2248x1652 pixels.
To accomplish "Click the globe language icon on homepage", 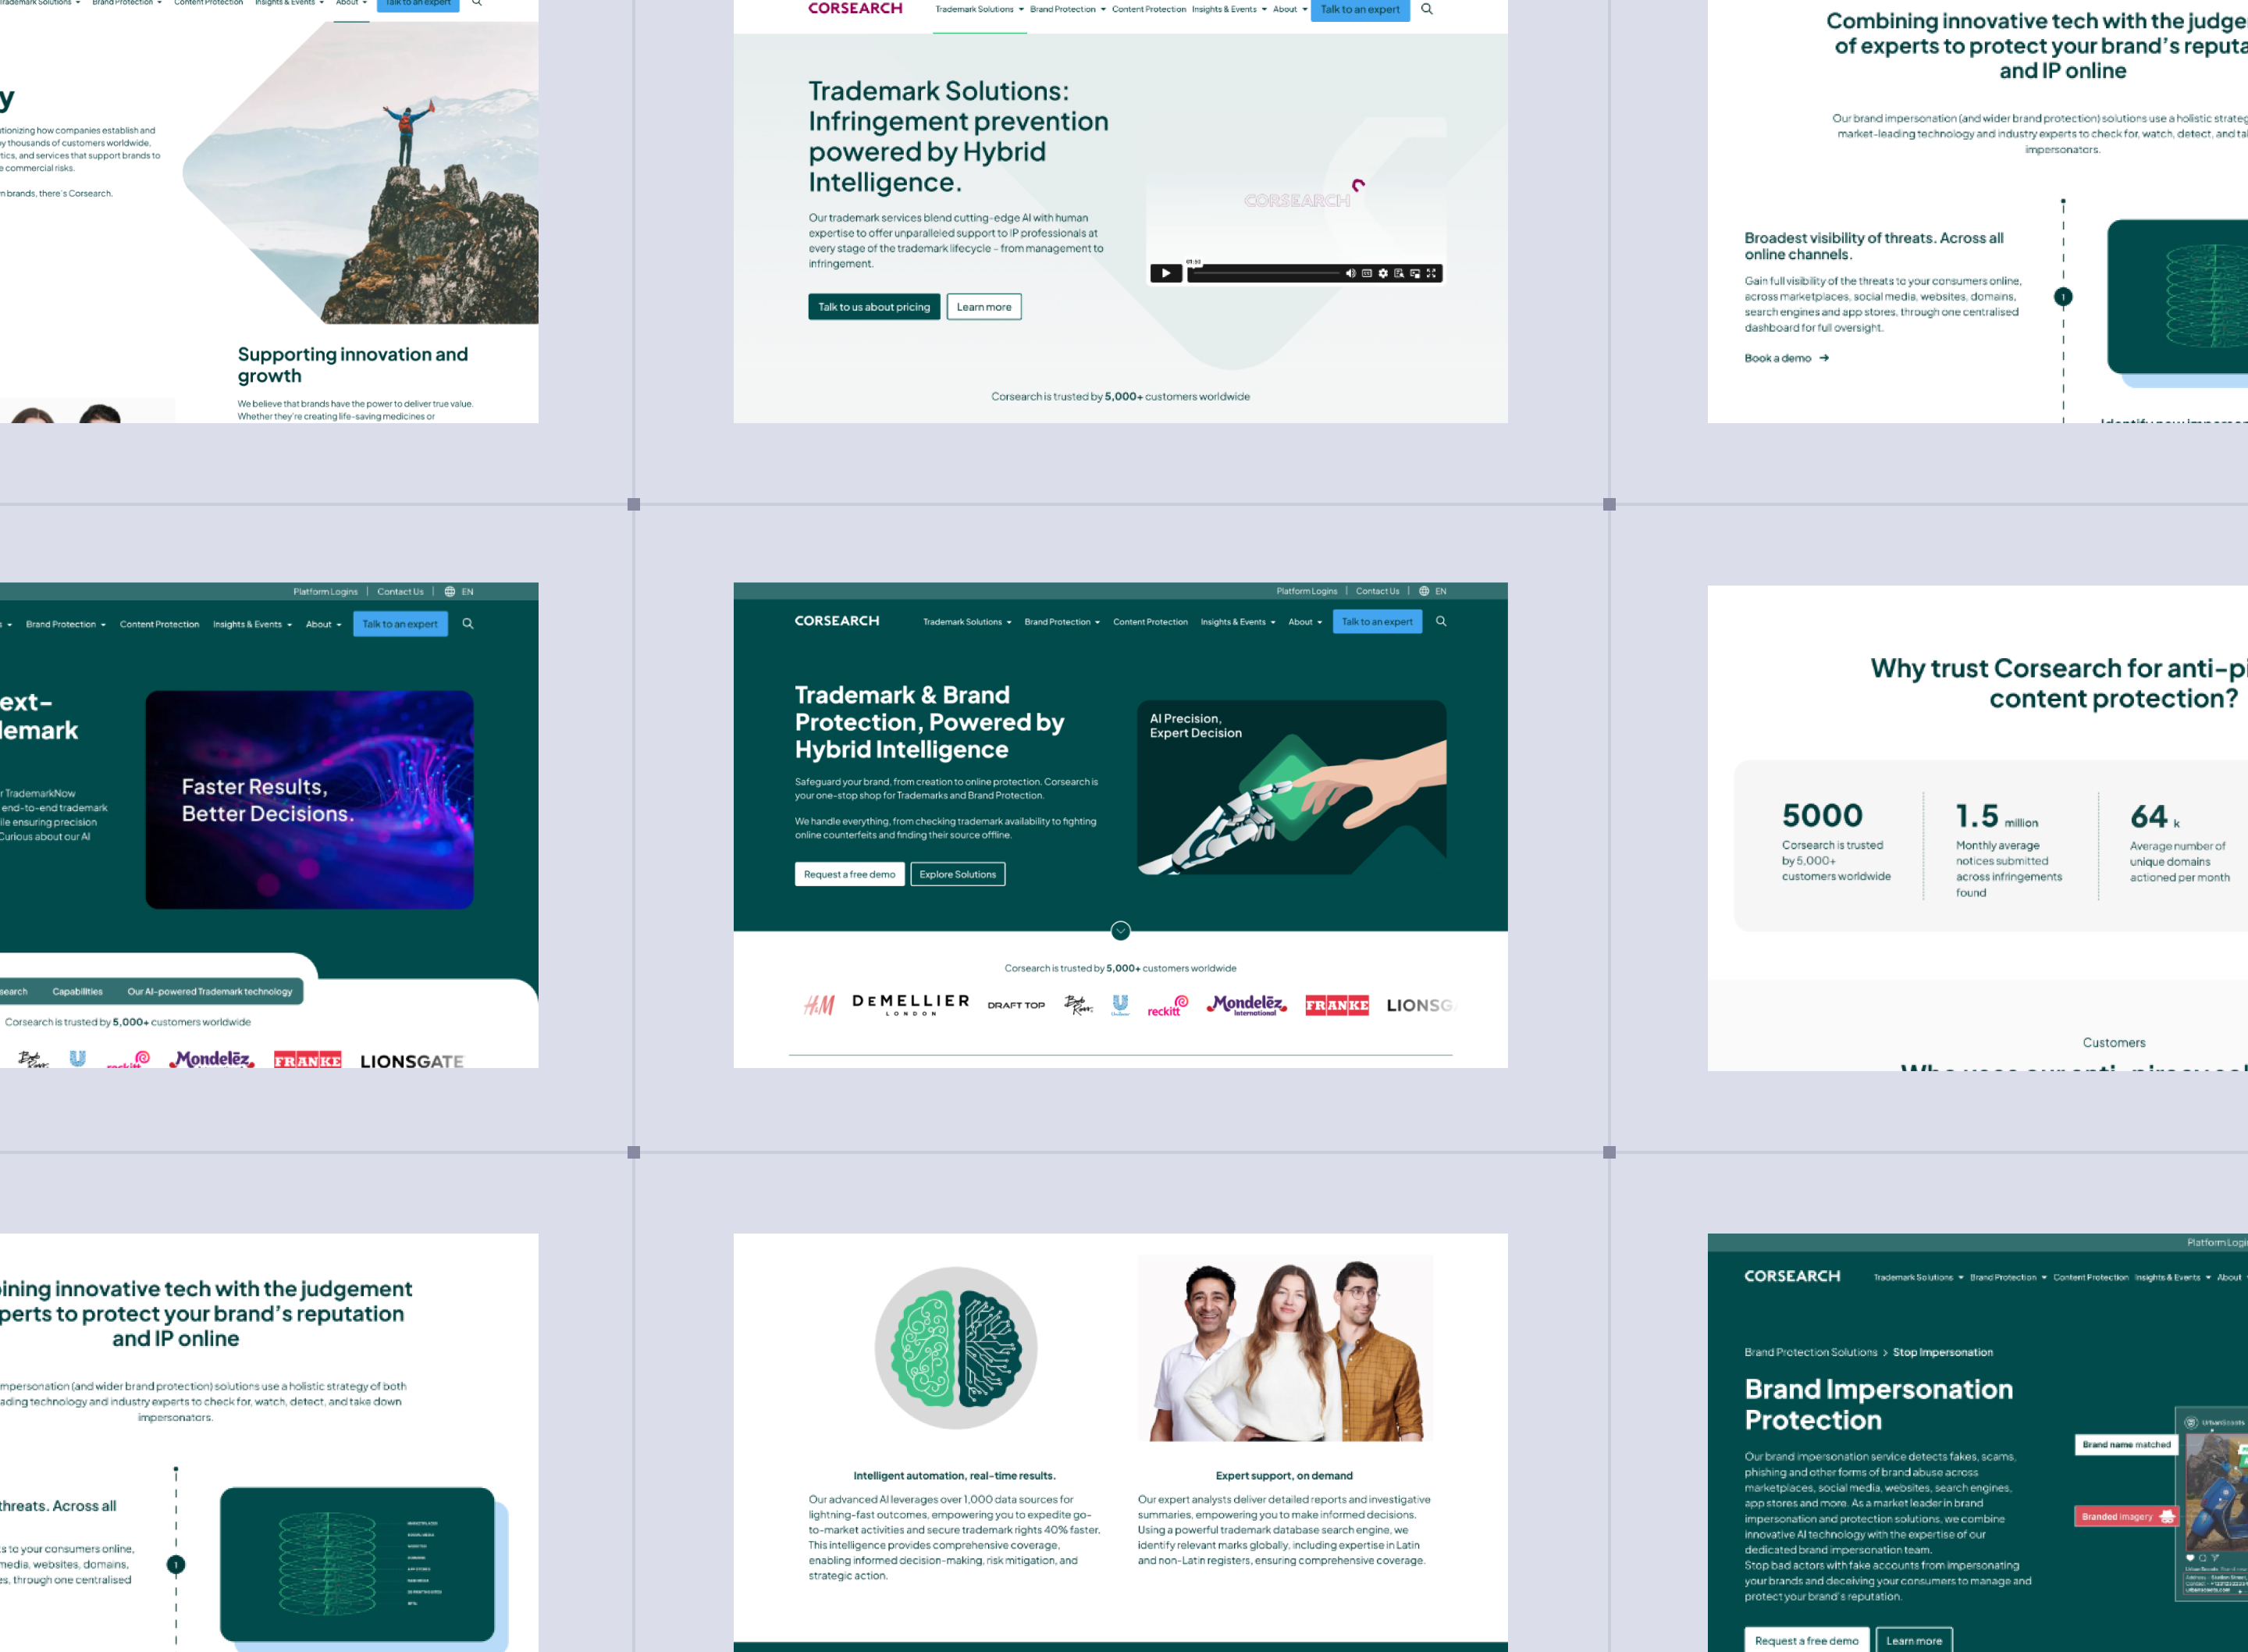I will (x=1424, y=591).
